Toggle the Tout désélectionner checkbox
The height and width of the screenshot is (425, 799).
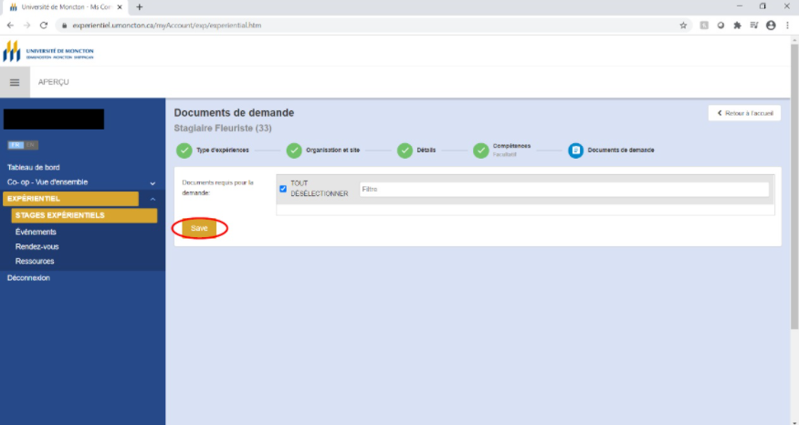tap(283, 189)
